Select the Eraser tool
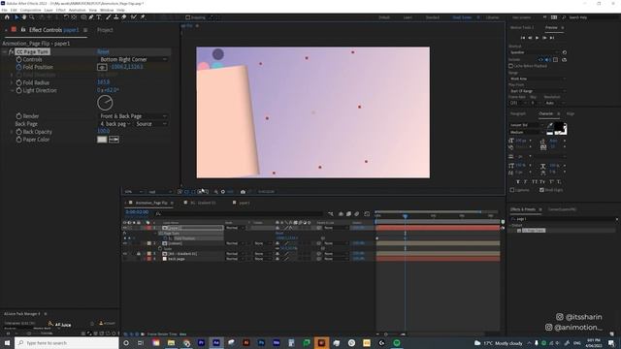Screen dimensions: 621x349 coord(124,17)
